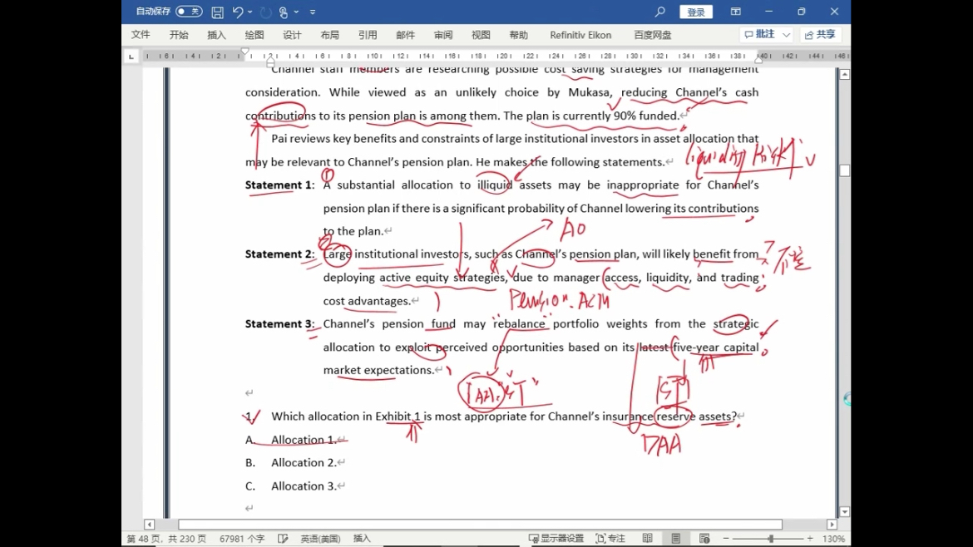Click the Save icon in title bar
Viewport: 973px width, 547px height.
(217, 12)
